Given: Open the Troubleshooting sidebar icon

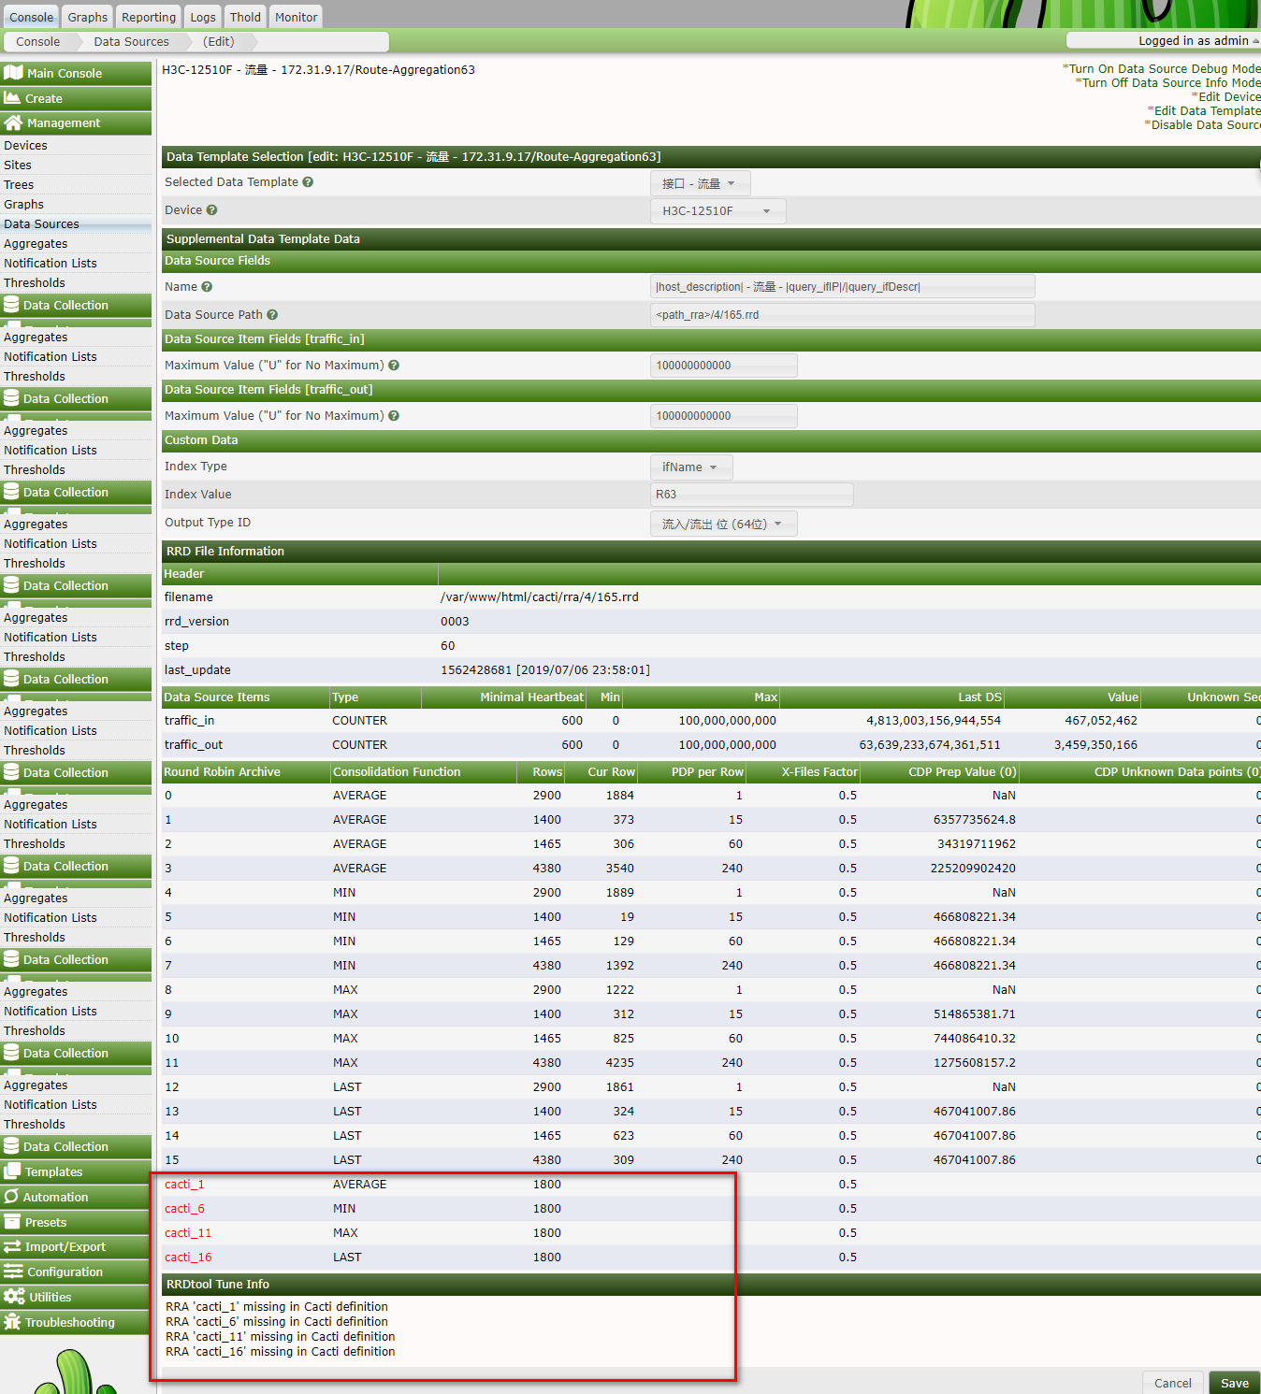Looking at the screenshot, I should [12, 1322].
